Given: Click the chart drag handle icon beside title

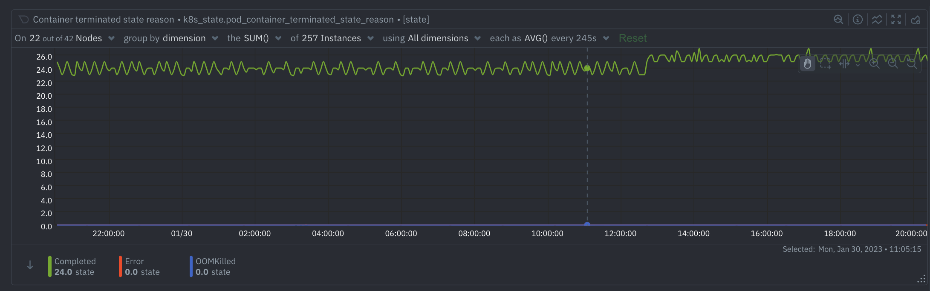Looking at the screenshot, I should (24, 20).
